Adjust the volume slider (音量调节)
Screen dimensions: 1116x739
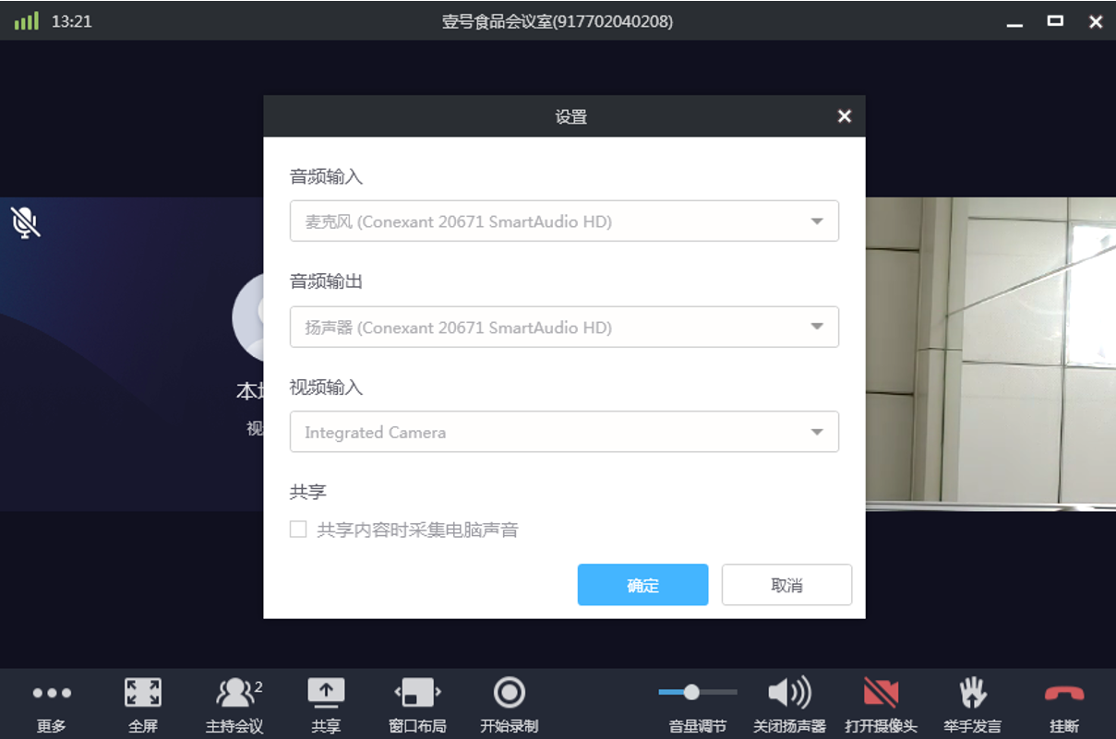pos(691,692)
